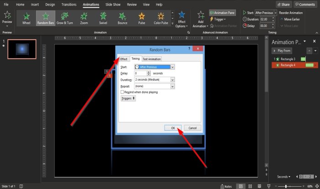
Task: Switch to the Text Animation dialog tab
Action: pos(152,59)
